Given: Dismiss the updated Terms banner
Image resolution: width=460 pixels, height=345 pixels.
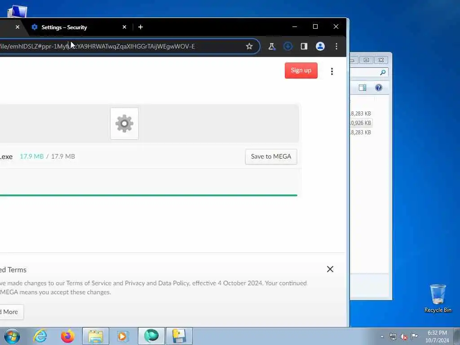Looking at the screenshot, I should click(x=330, y=269).
